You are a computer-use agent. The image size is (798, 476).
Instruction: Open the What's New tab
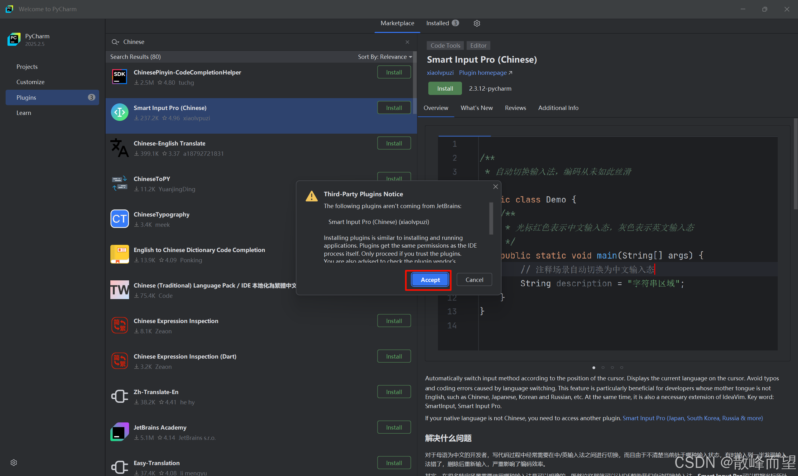(x=476, y=108)
